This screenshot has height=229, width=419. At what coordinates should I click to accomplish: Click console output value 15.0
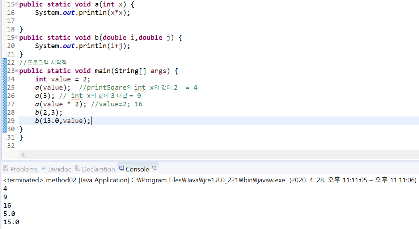(11, 222)
